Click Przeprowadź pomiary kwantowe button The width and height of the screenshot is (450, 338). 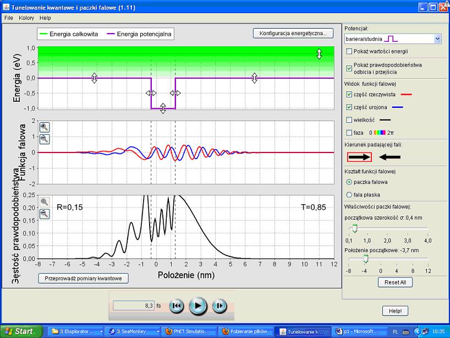[83, 278]
